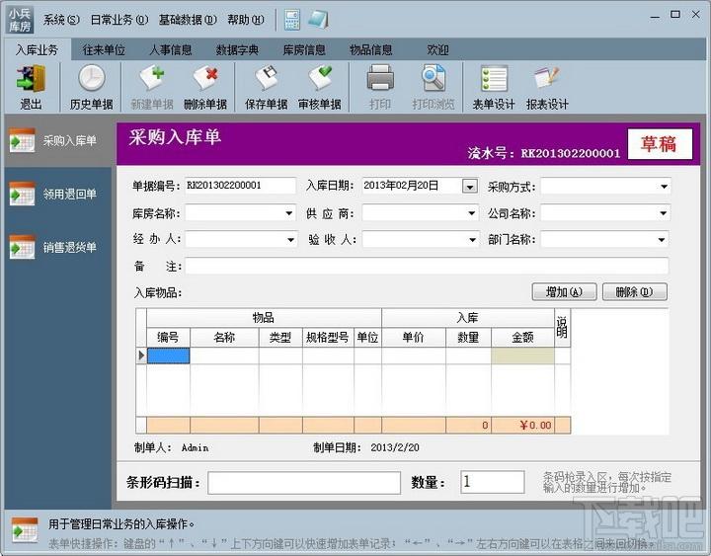Click the calculator icon in title bar
711x556 pixels.
click(292, 20)
